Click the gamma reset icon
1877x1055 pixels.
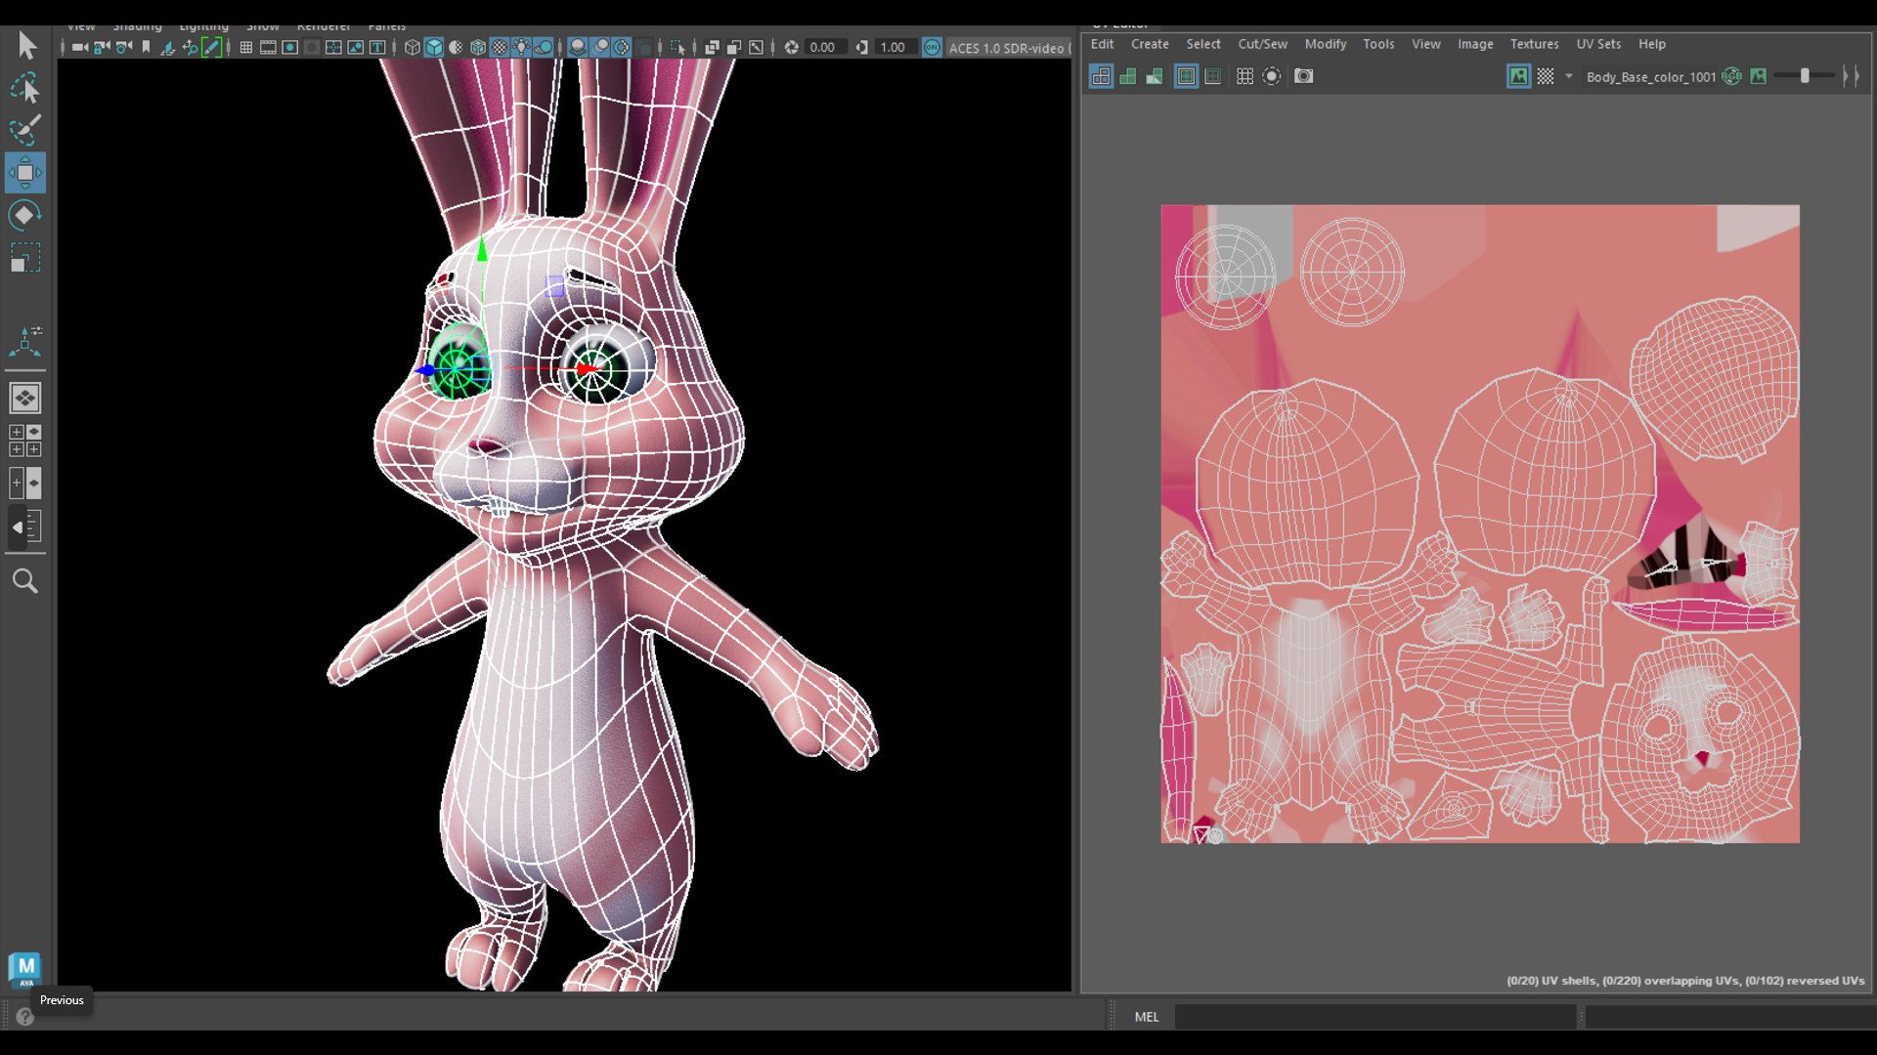coord(861,47)
